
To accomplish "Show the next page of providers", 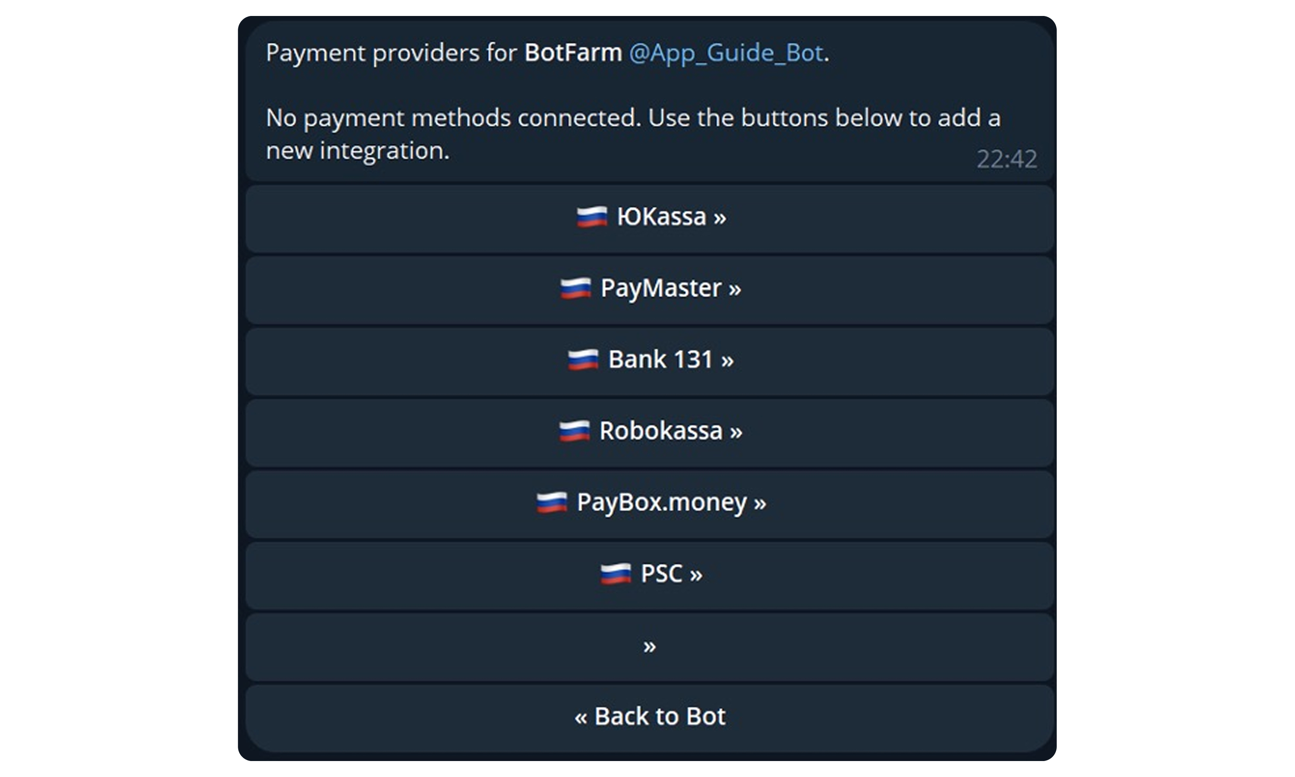I will tap(650, 647).
